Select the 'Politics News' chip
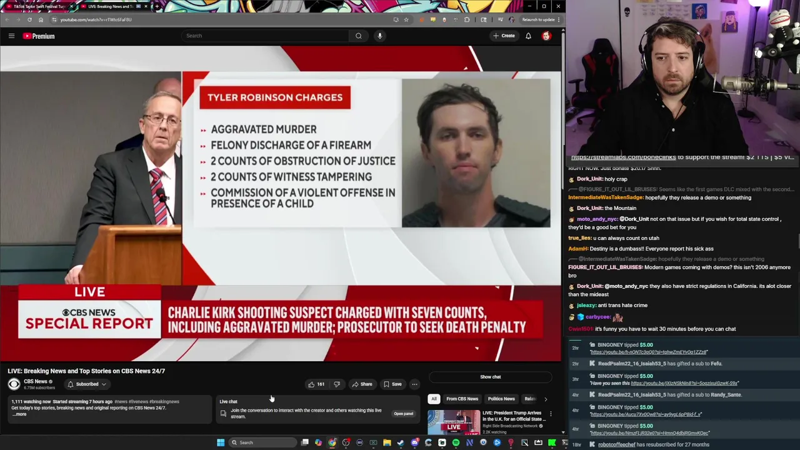This screenshot has width=800, height=450. coord(501,399)
